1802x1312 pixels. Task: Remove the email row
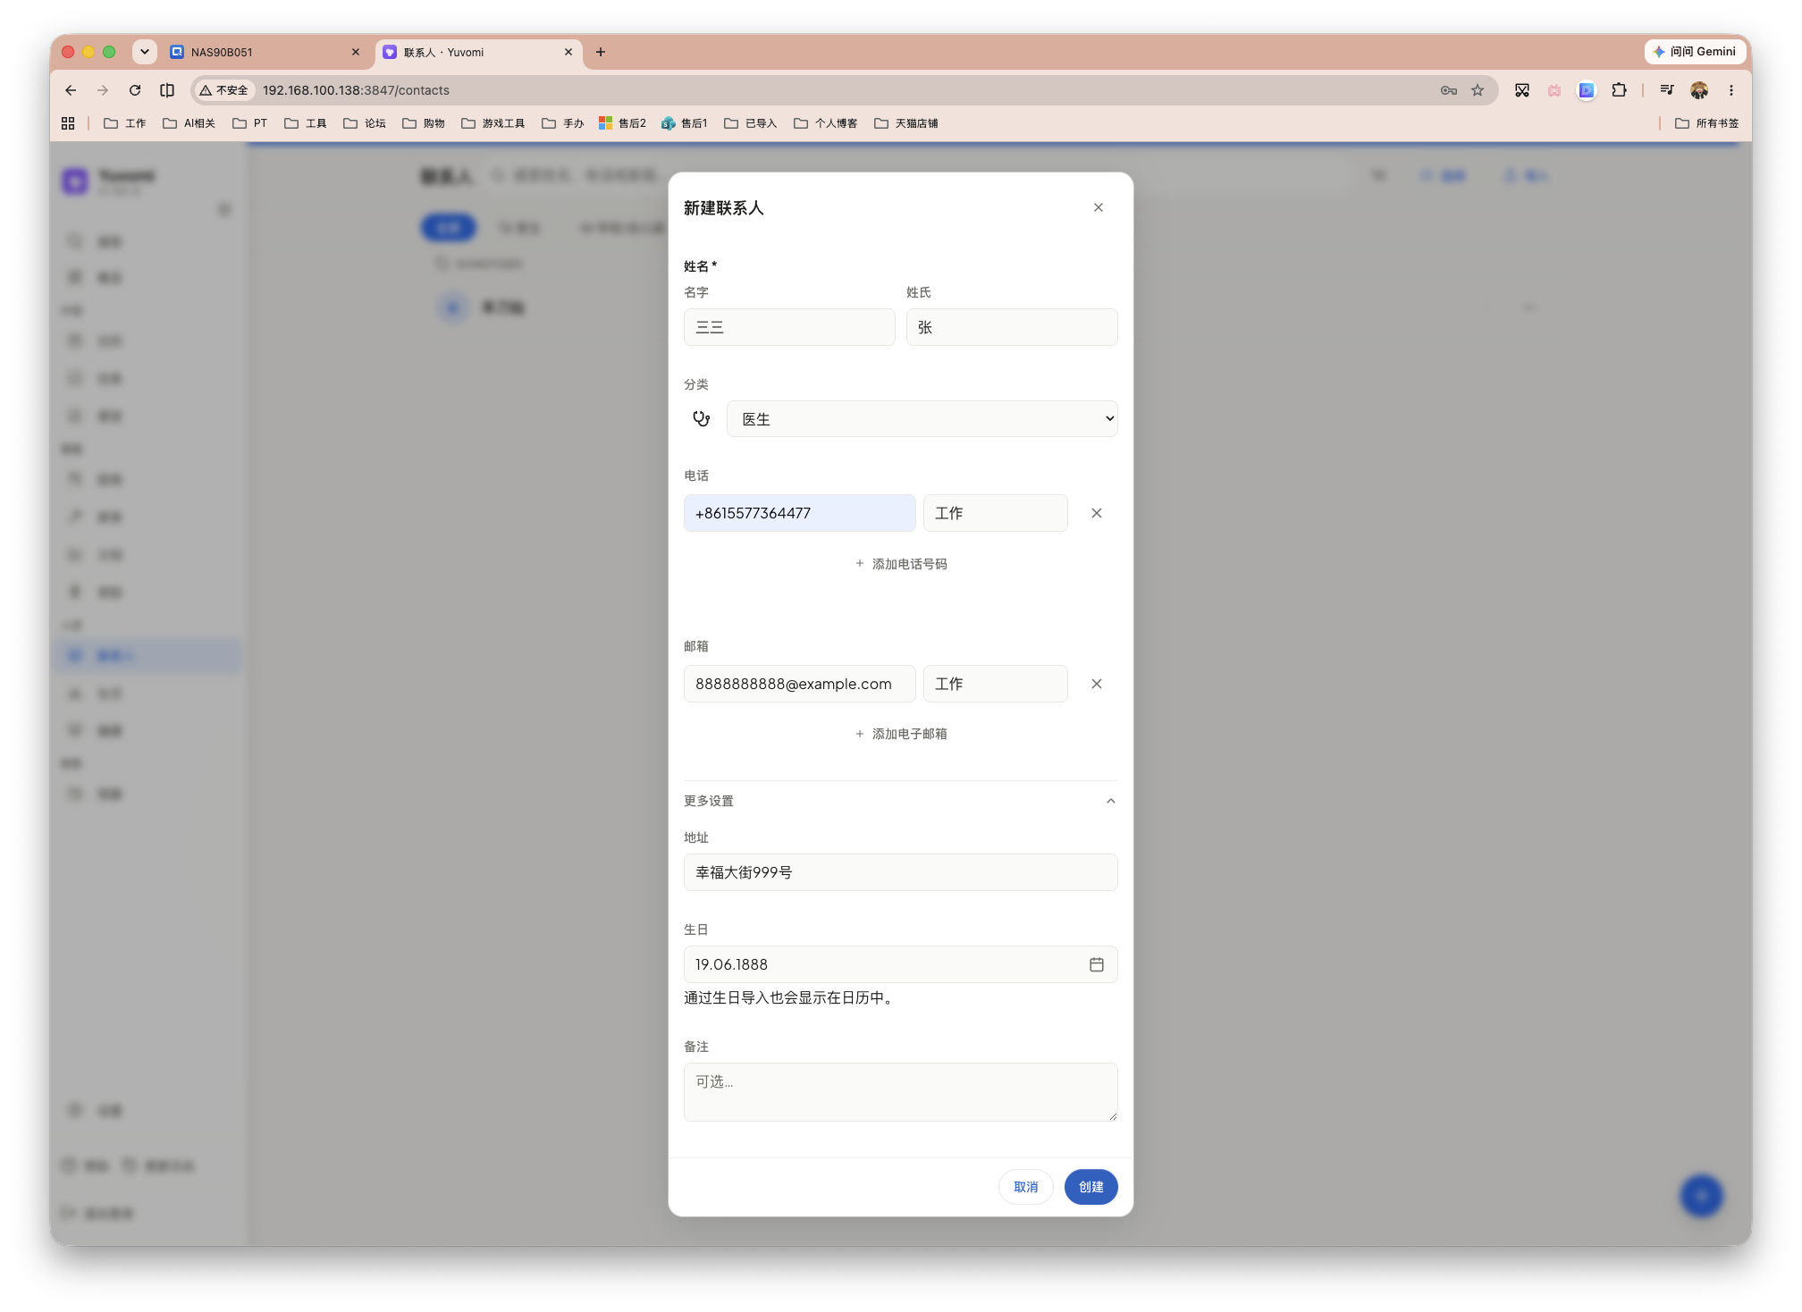coord(1097,684)
